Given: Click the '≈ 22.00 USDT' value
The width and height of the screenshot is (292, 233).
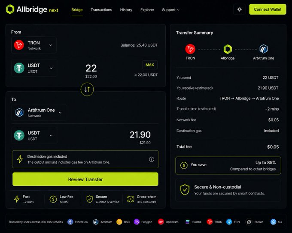Looking at the screenshot, I should [146, 75].
